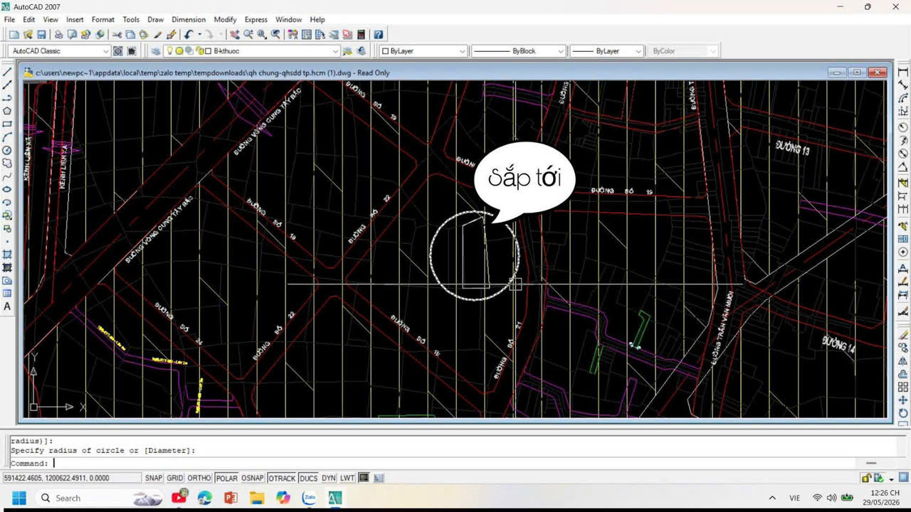Select the Hatch tool
This screenshot has width=911, height=512.
[x=7, y=254]
